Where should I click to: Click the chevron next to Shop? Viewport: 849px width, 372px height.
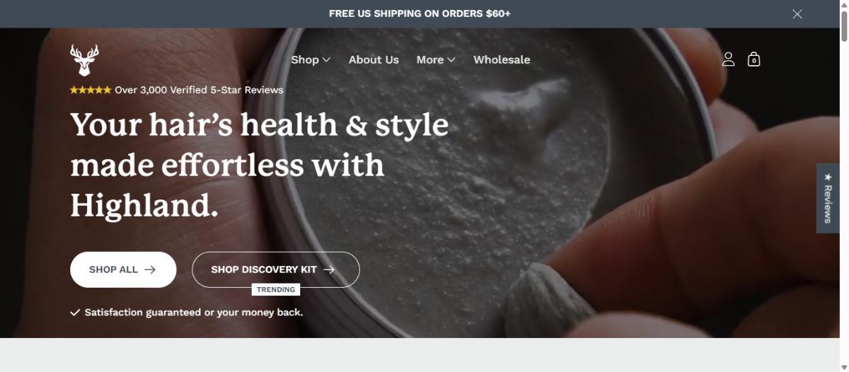tap(326, 60)
